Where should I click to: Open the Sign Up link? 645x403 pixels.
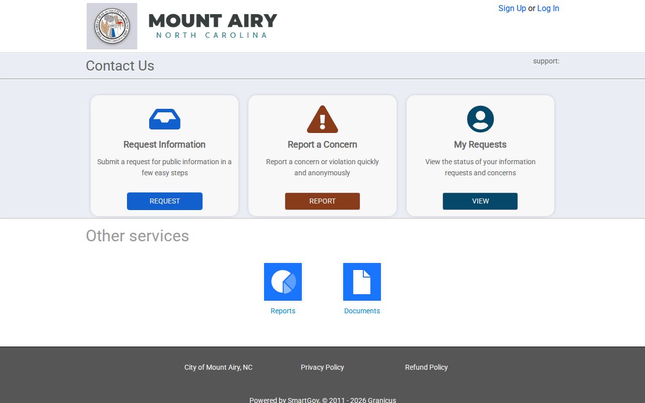[x=512, y=8]
